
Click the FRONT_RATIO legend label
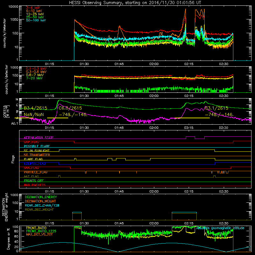(36, 228)
